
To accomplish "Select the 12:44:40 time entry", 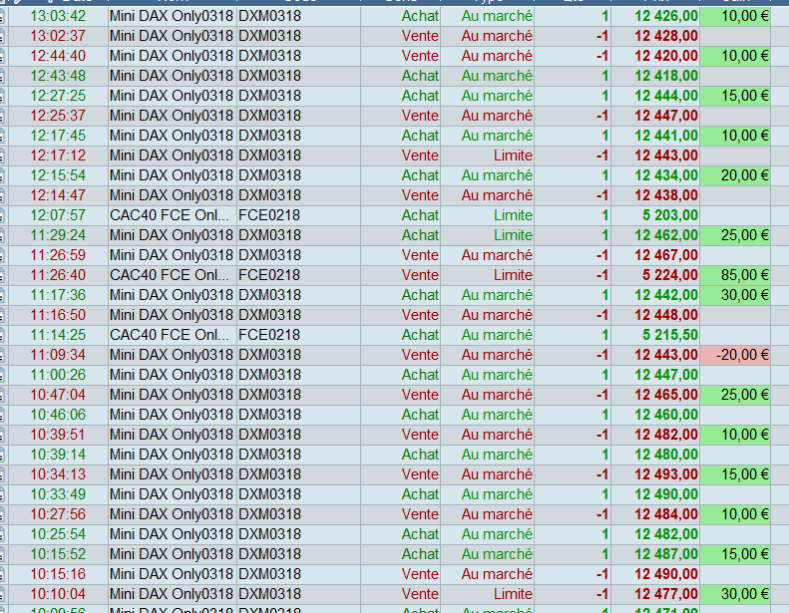I will [58, 56].
